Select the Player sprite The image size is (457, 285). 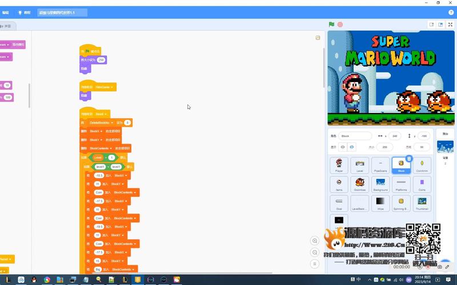tap(339, 165)
